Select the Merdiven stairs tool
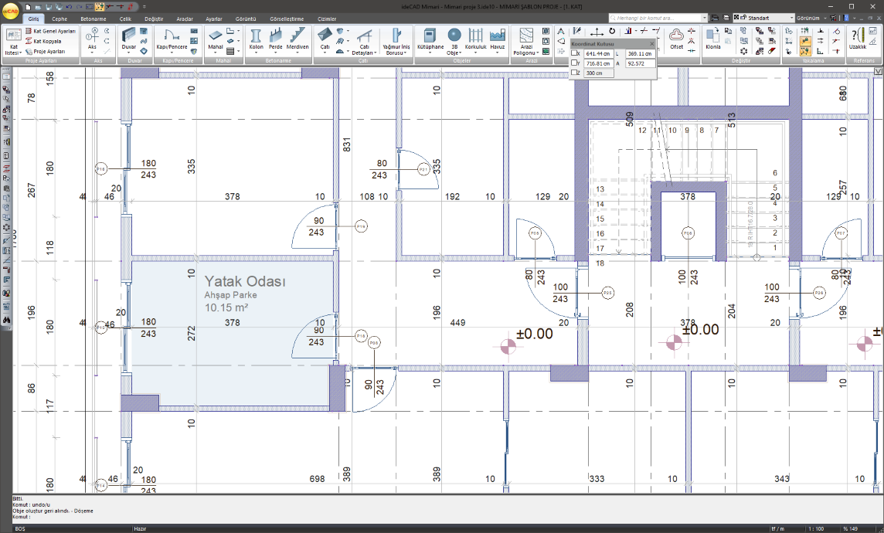This screenshot has height=533, width=884. point(297,37)
